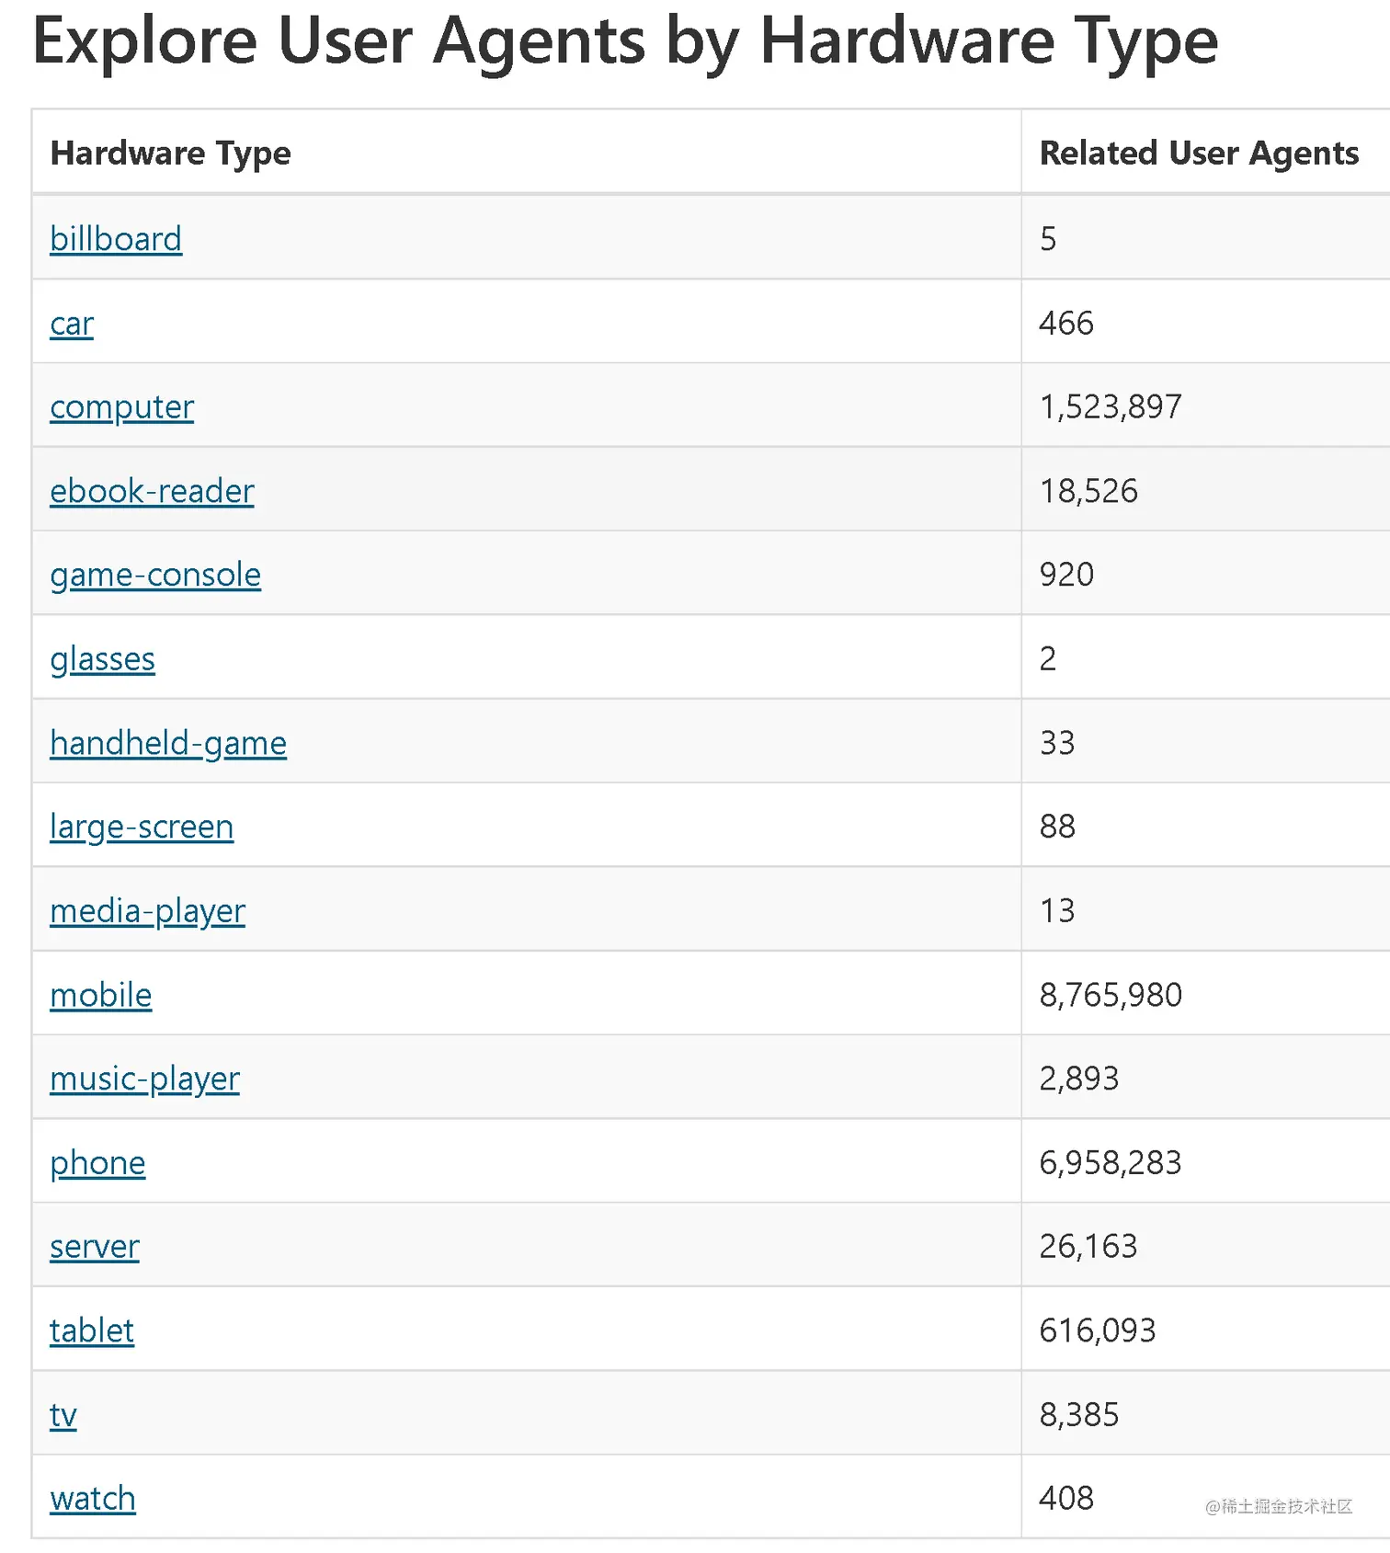1390x1553 pixels.
Task: Select the large-screen link
Action: point(142,827)
